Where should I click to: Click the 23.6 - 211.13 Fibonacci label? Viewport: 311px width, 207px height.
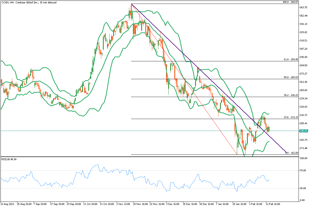point(291,117)
